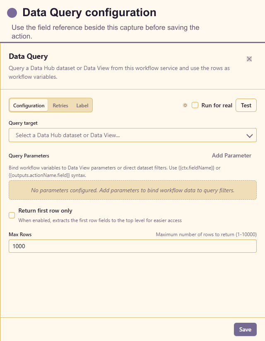Tick the Return first row only checkbox
The width and height of the screenshot is (265, 341).
(12, 215)
